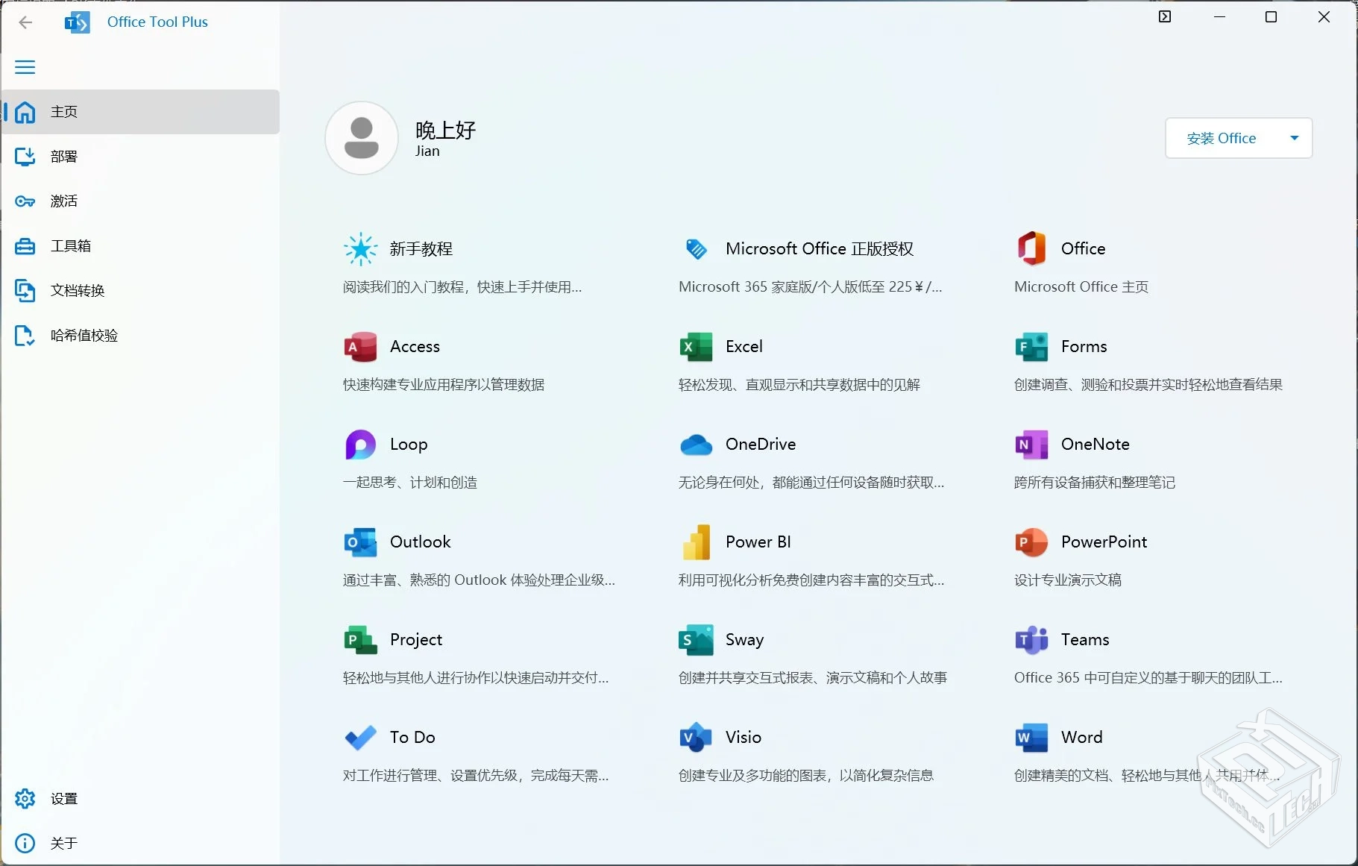Open the Outlook item

(360, 542)
